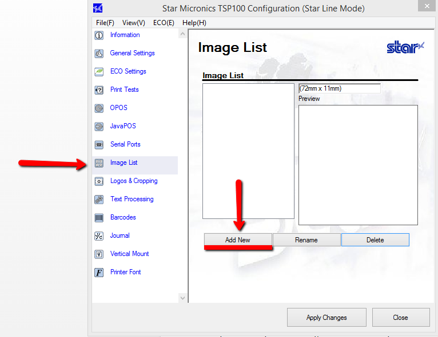Image resolution: width=438 pixels, height=337 pixels.
Task: Click the Close button at bottom
Action: coord(401,317)
